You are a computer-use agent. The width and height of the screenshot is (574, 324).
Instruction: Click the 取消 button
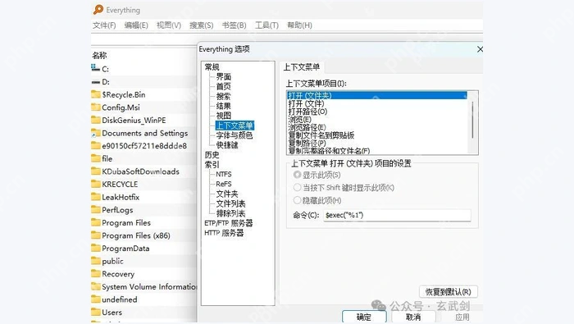pos(413,317)
